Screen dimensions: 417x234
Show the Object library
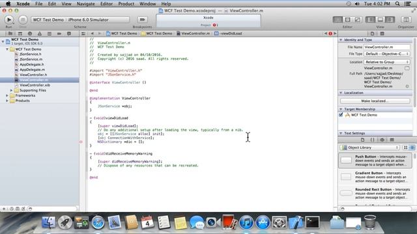[382, 140]
